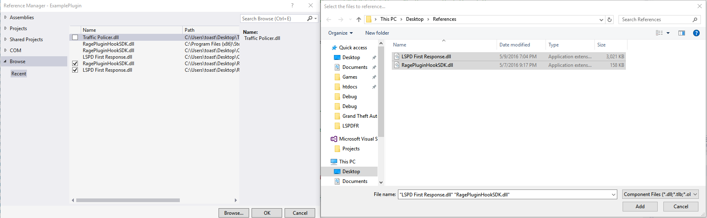
Task: Click pin icon next to Games
Action: (x=374, y=77)
